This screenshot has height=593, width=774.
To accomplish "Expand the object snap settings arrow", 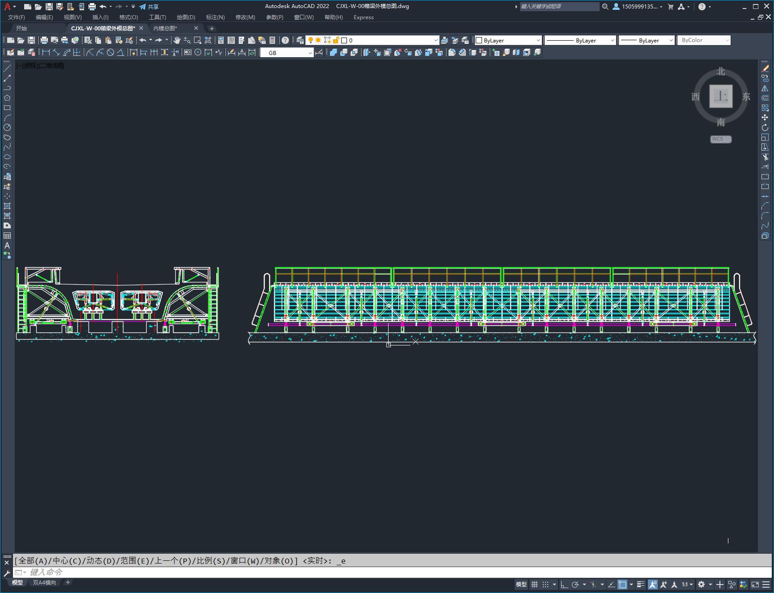I will tap(631, 585).
